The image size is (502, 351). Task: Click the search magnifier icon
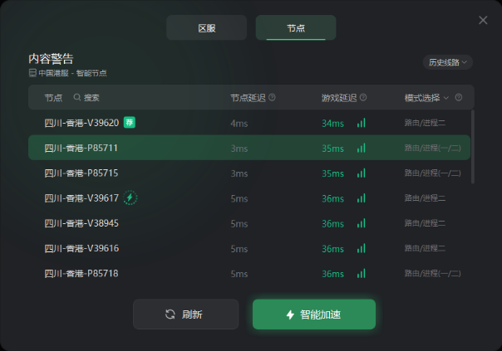coord(76,97)
